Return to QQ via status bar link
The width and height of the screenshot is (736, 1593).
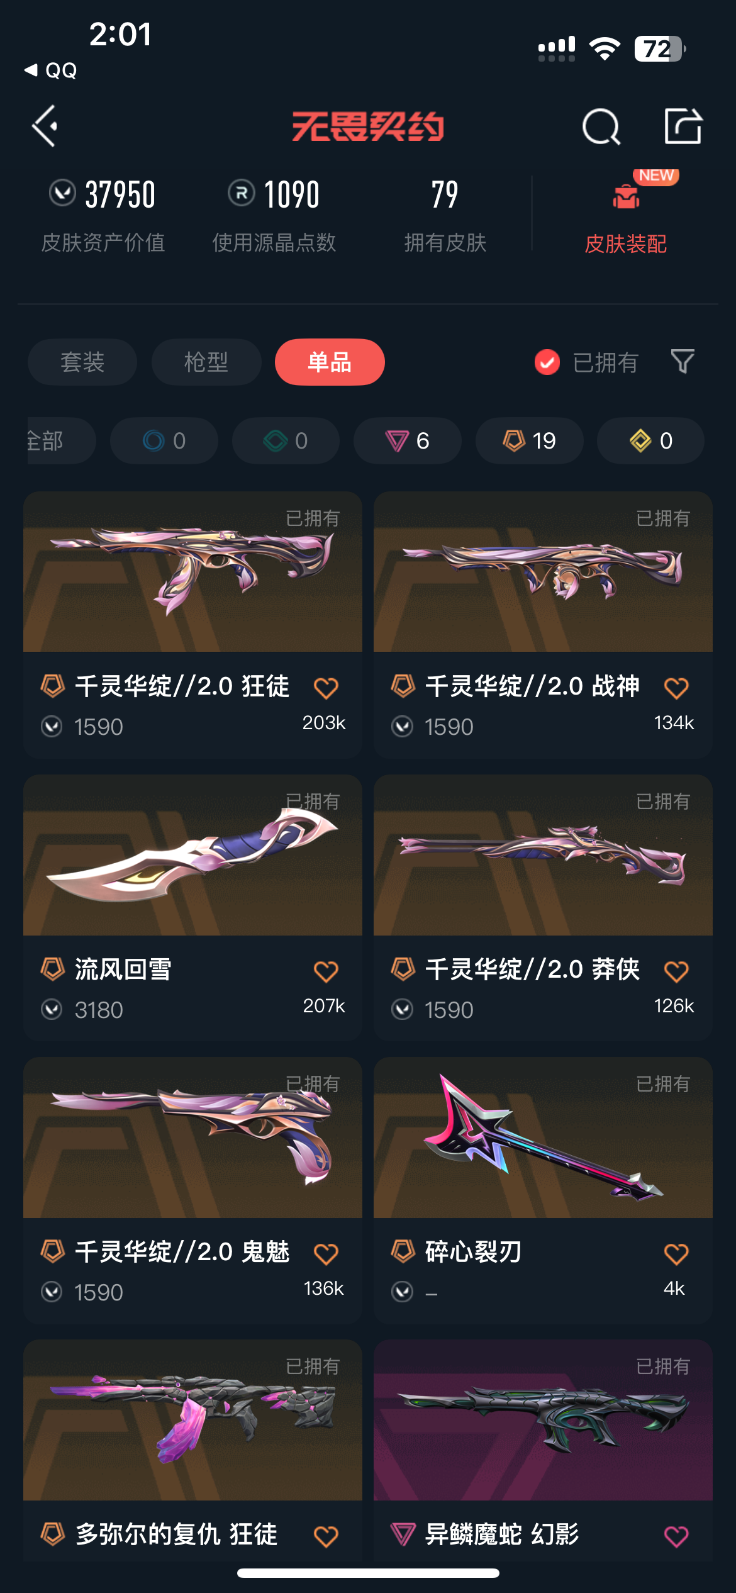pos(52,70)
